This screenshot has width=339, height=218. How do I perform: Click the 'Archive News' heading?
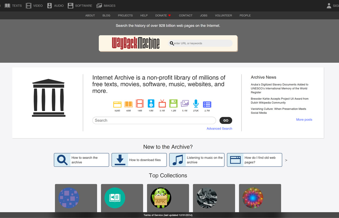pyautogui.click(x=264, y=77)
